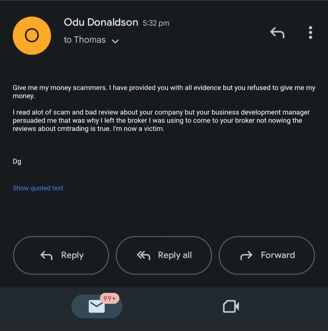Screen dimensions: 328x331
Task: Click the paragraph mentioning cmtrading reviews
Action: [x=161, y=120]
